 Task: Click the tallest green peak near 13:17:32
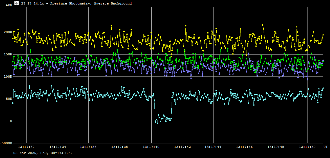[30, 50]
